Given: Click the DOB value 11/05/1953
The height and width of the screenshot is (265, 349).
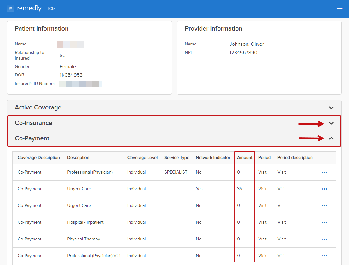Looking at the screenshot, I should tap(71, 75).
